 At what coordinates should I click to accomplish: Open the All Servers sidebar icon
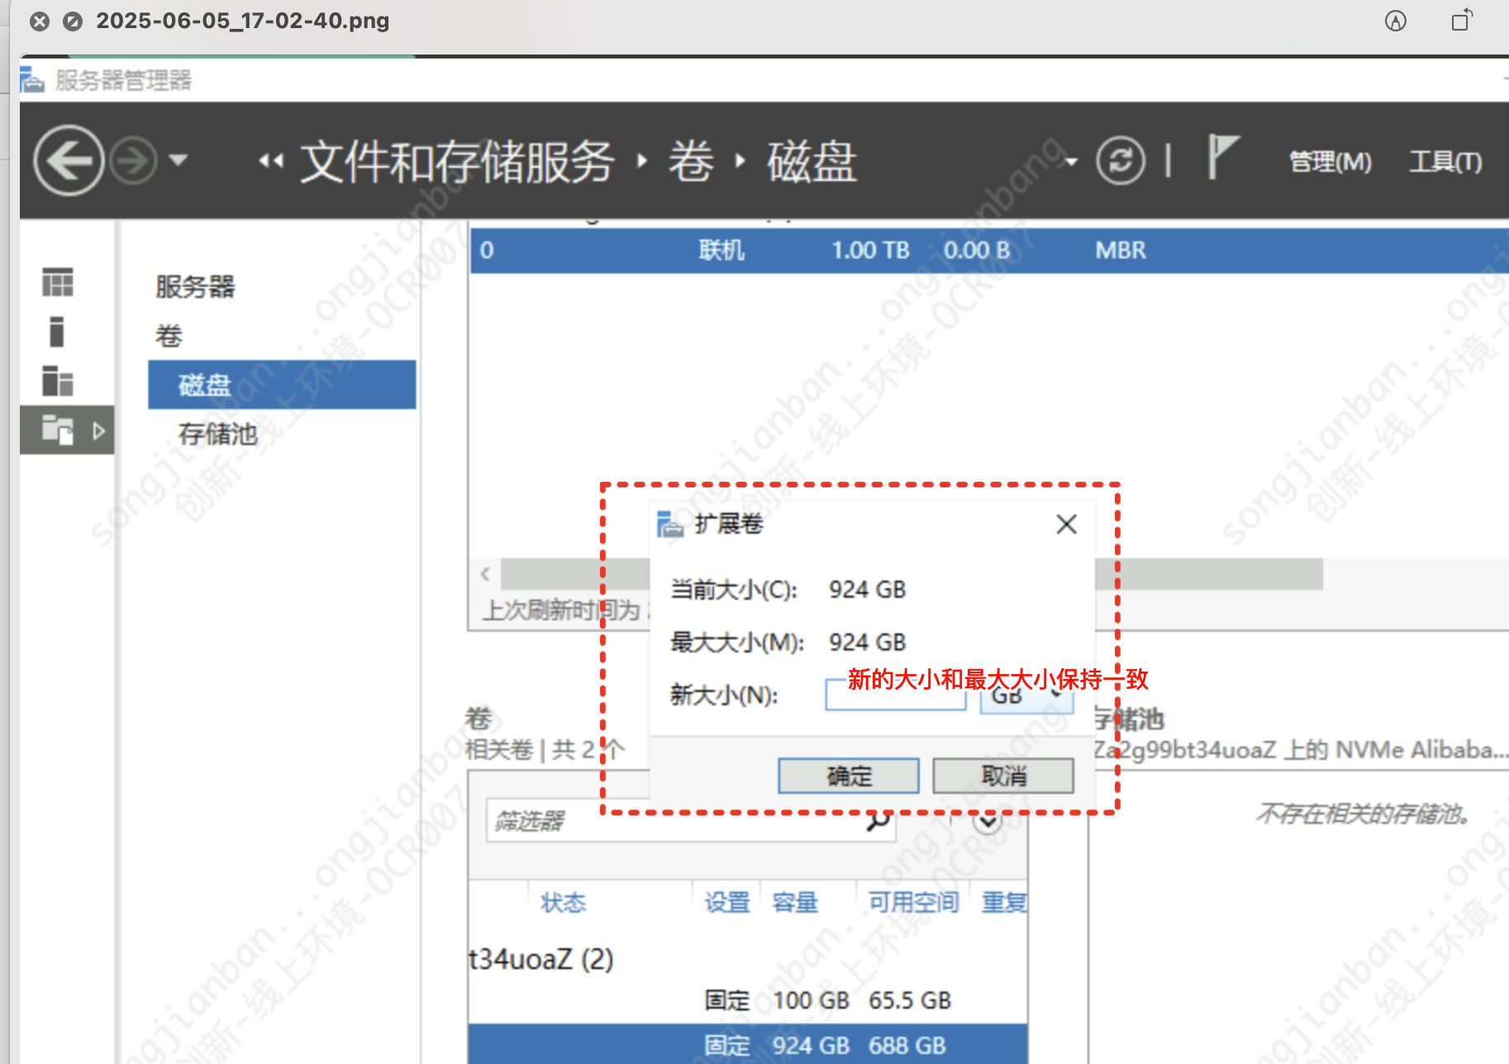click(56, 382)
